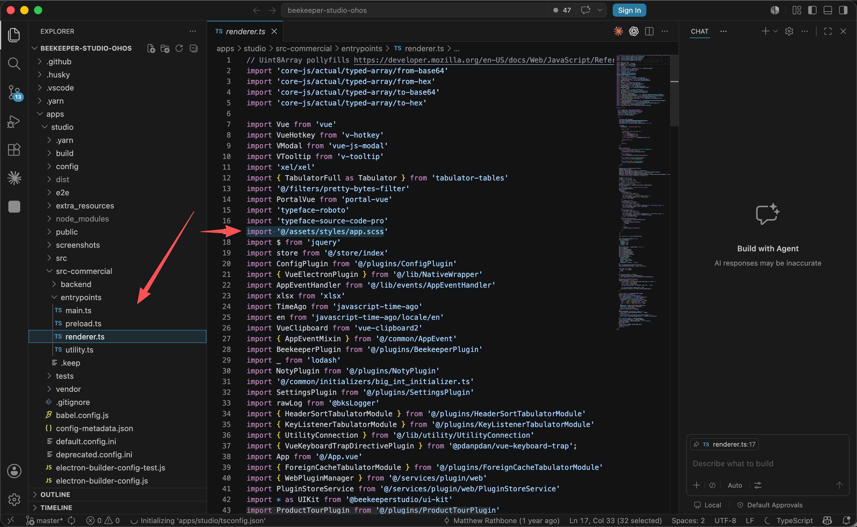Open the Extensions view in the activity bar
Screen dimensions: 857x527
click(x=14, y=150)
